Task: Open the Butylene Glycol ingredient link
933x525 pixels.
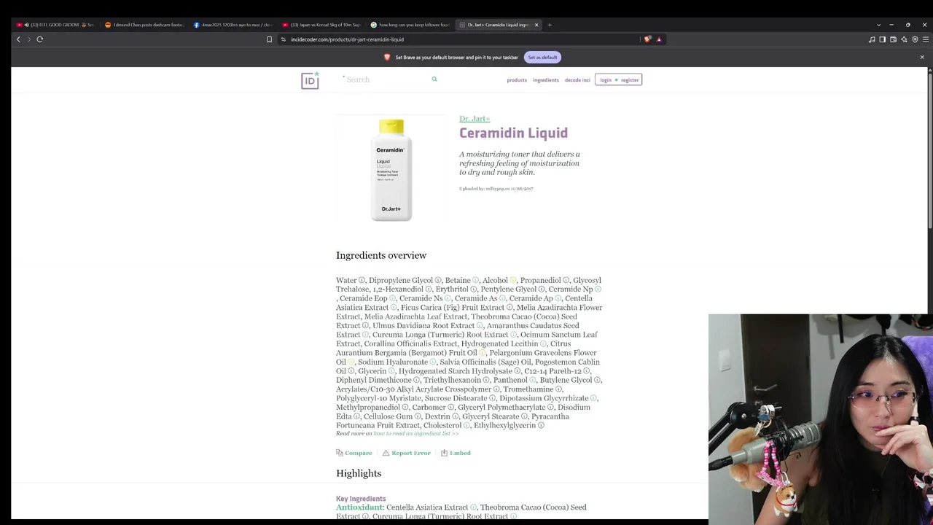Action: (x=566, y=381)
